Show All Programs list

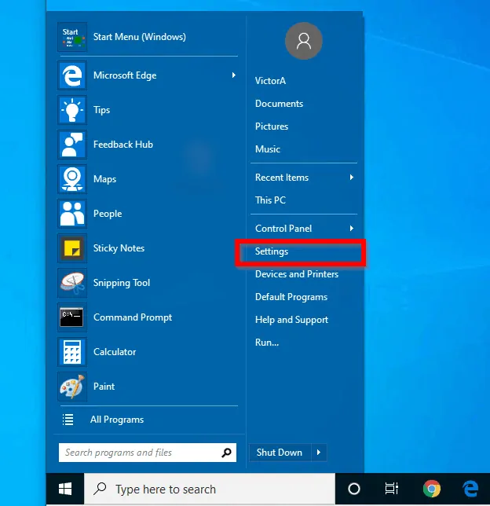(116, 420)
